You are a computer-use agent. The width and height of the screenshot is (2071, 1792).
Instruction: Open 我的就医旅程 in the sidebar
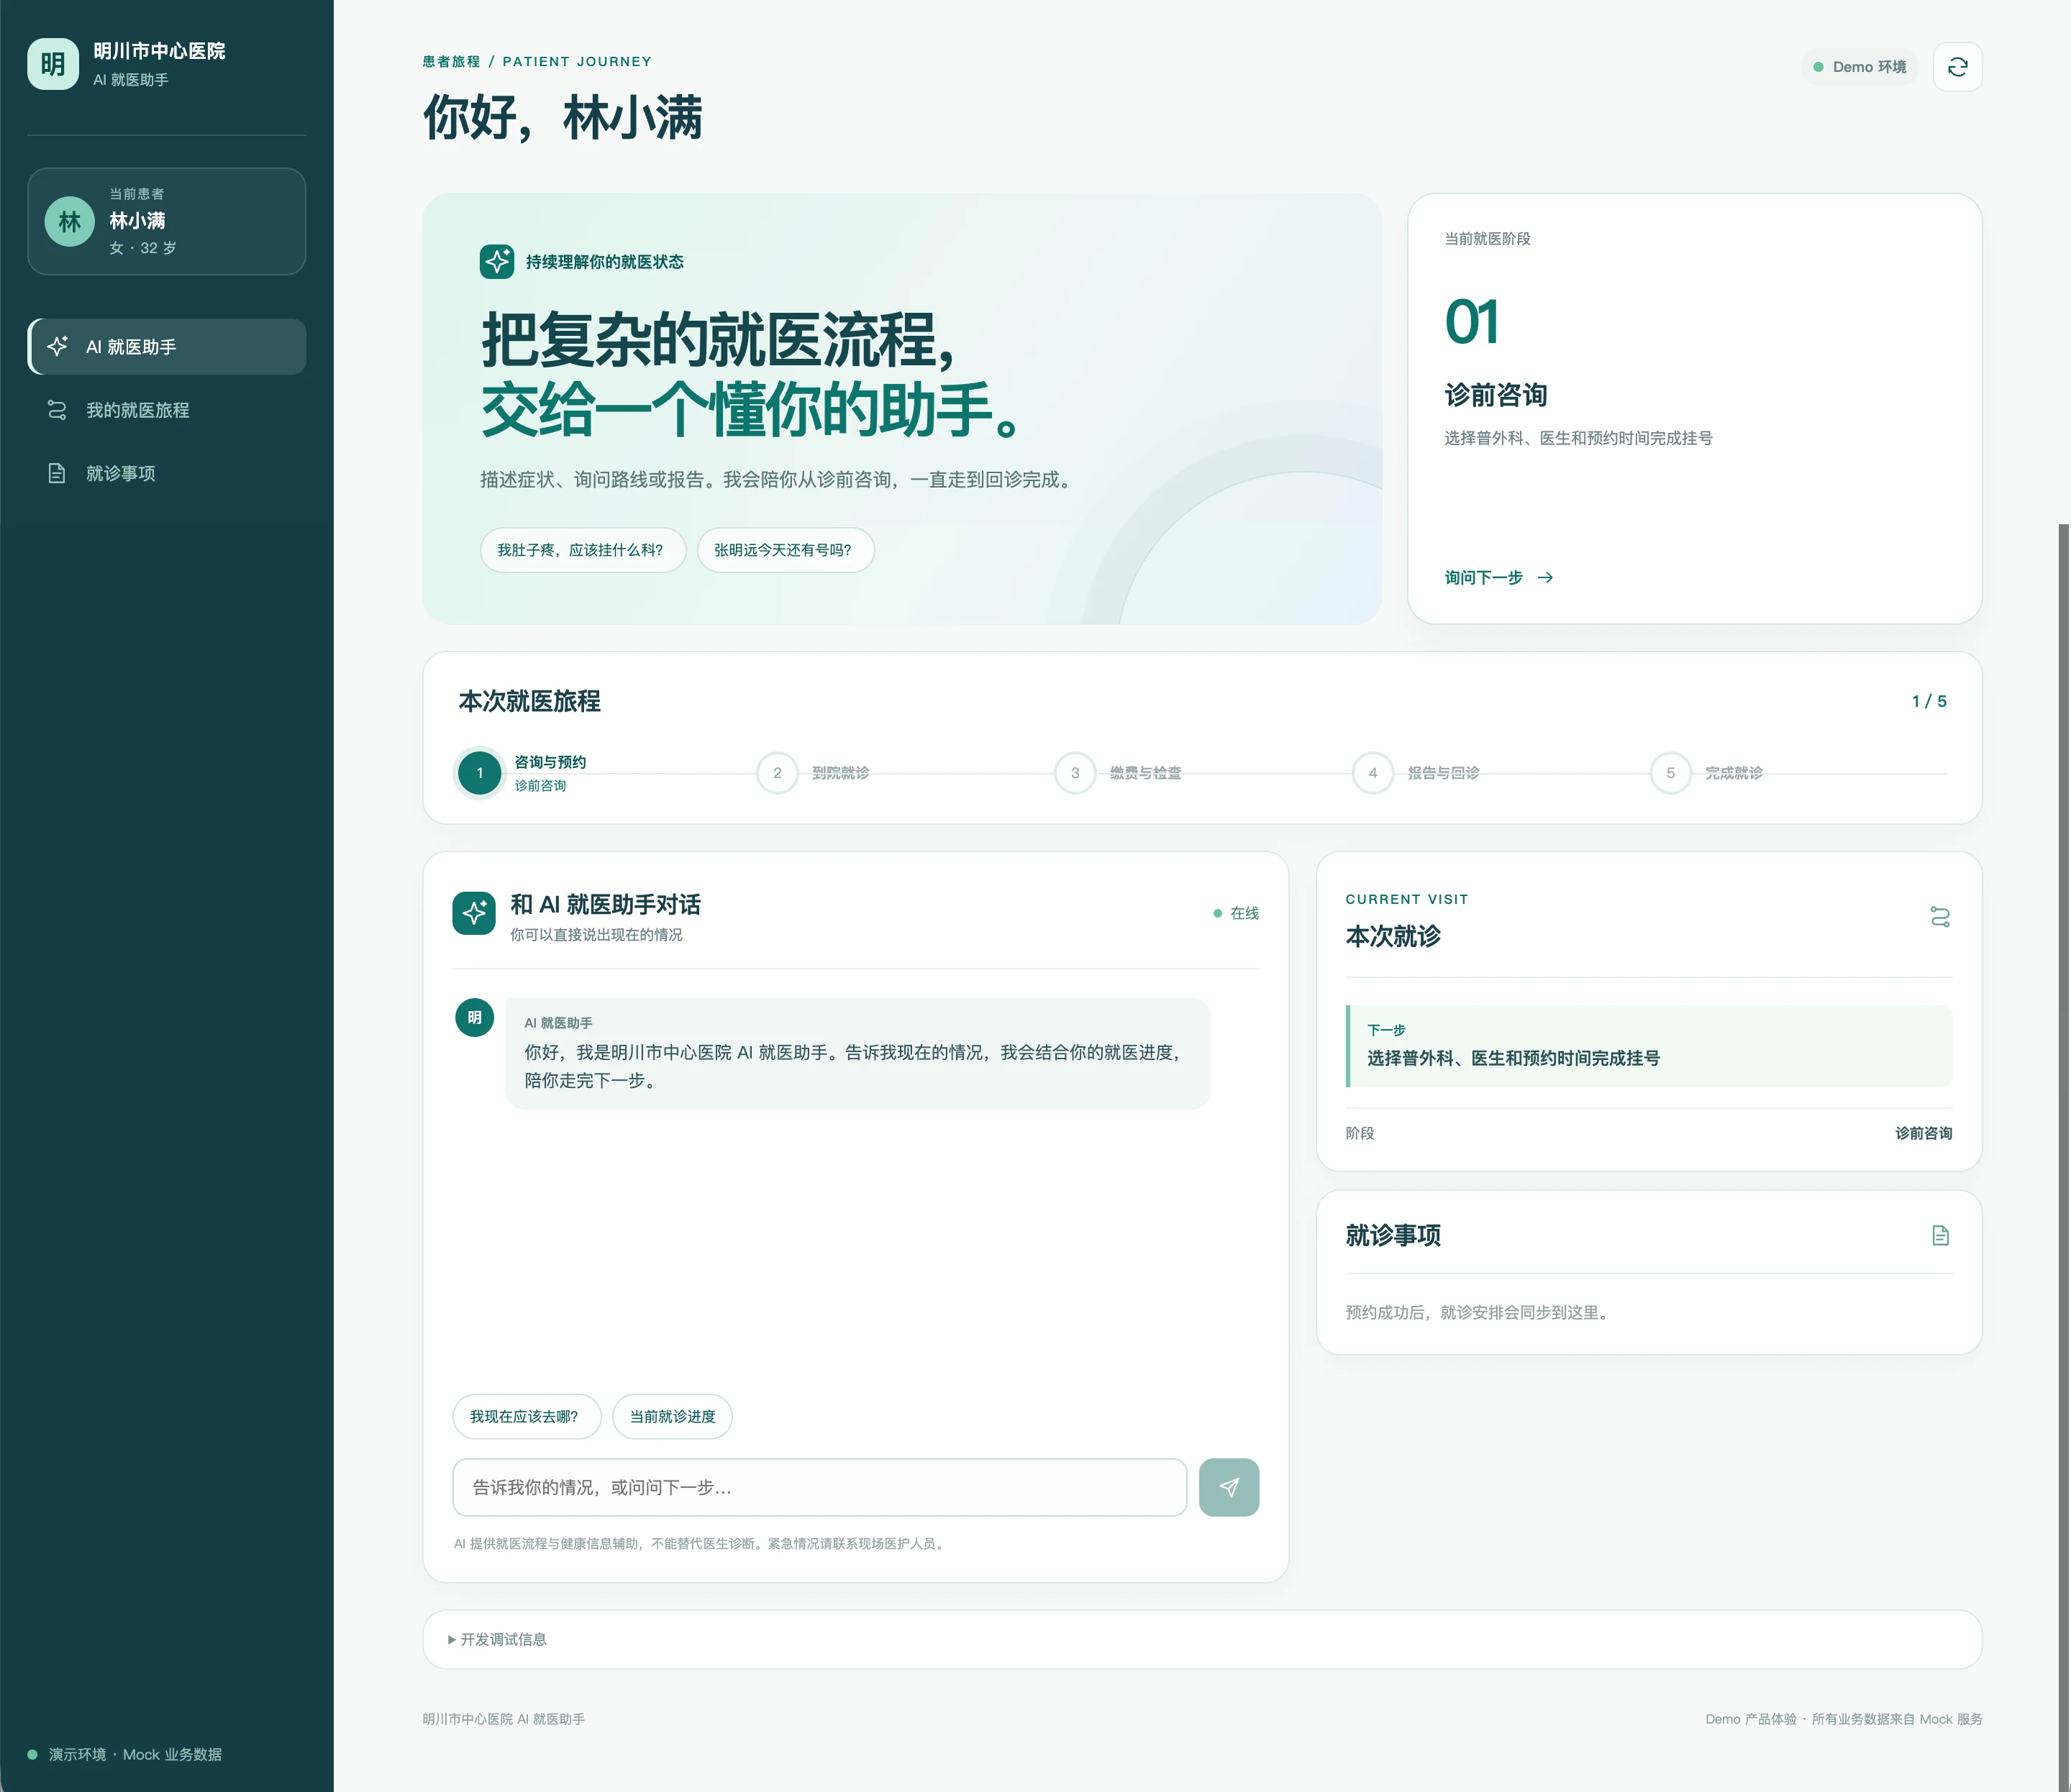click(167, 410)
